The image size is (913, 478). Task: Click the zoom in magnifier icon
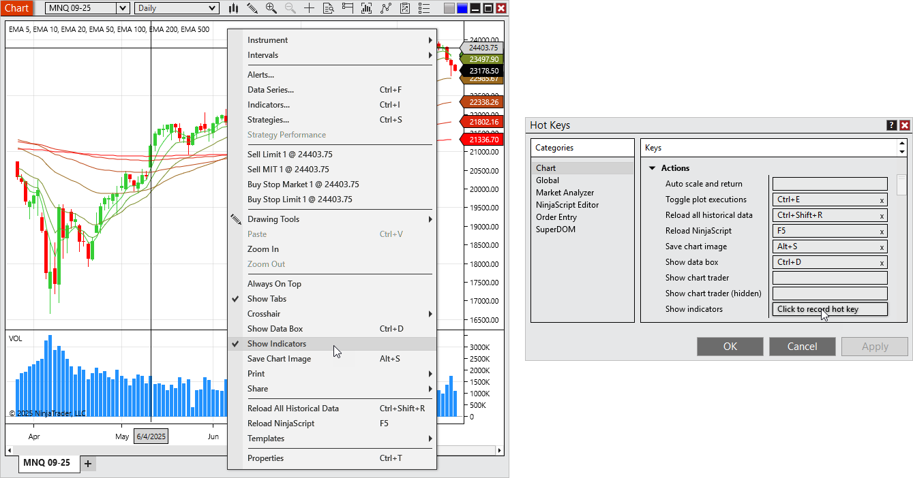tap(271, 8)
